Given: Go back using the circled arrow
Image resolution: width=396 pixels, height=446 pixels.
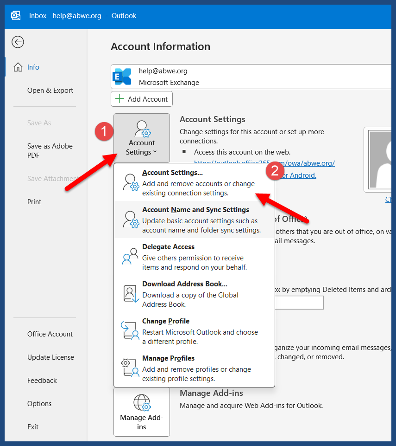Looking at the screenshot, I should [x=18, y=42].
